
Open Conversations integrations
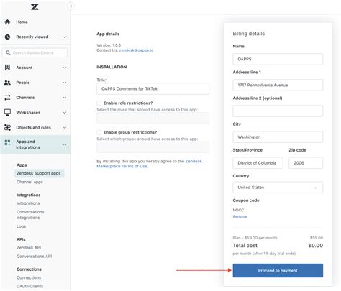pyautogui.click(x=30, y=215)
